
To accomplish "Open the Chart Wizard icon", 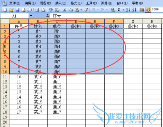I will [142, 10].
